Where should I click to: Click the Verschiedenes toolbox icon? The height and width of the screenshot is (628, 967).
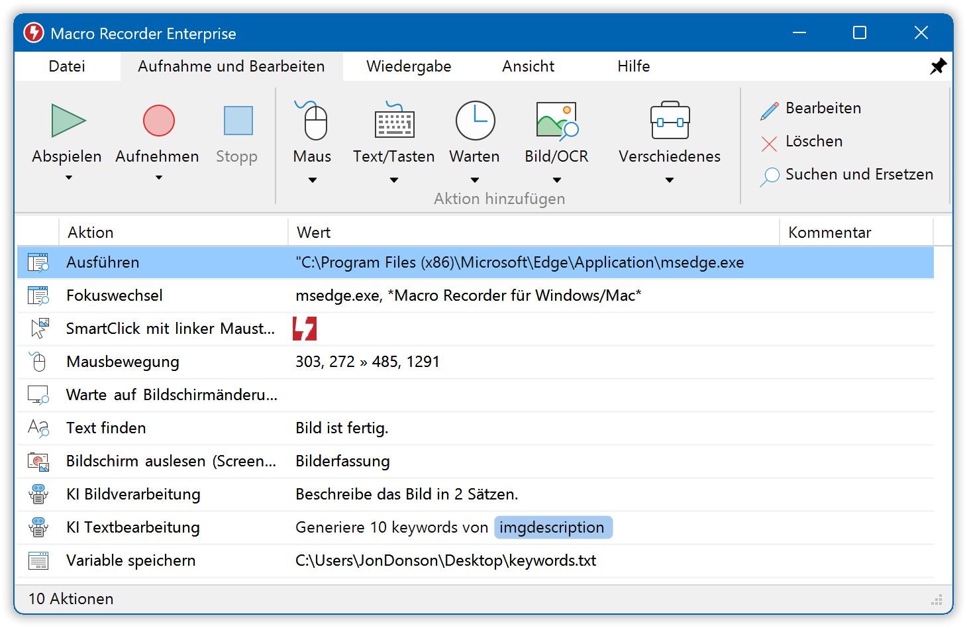coord(670,121)
